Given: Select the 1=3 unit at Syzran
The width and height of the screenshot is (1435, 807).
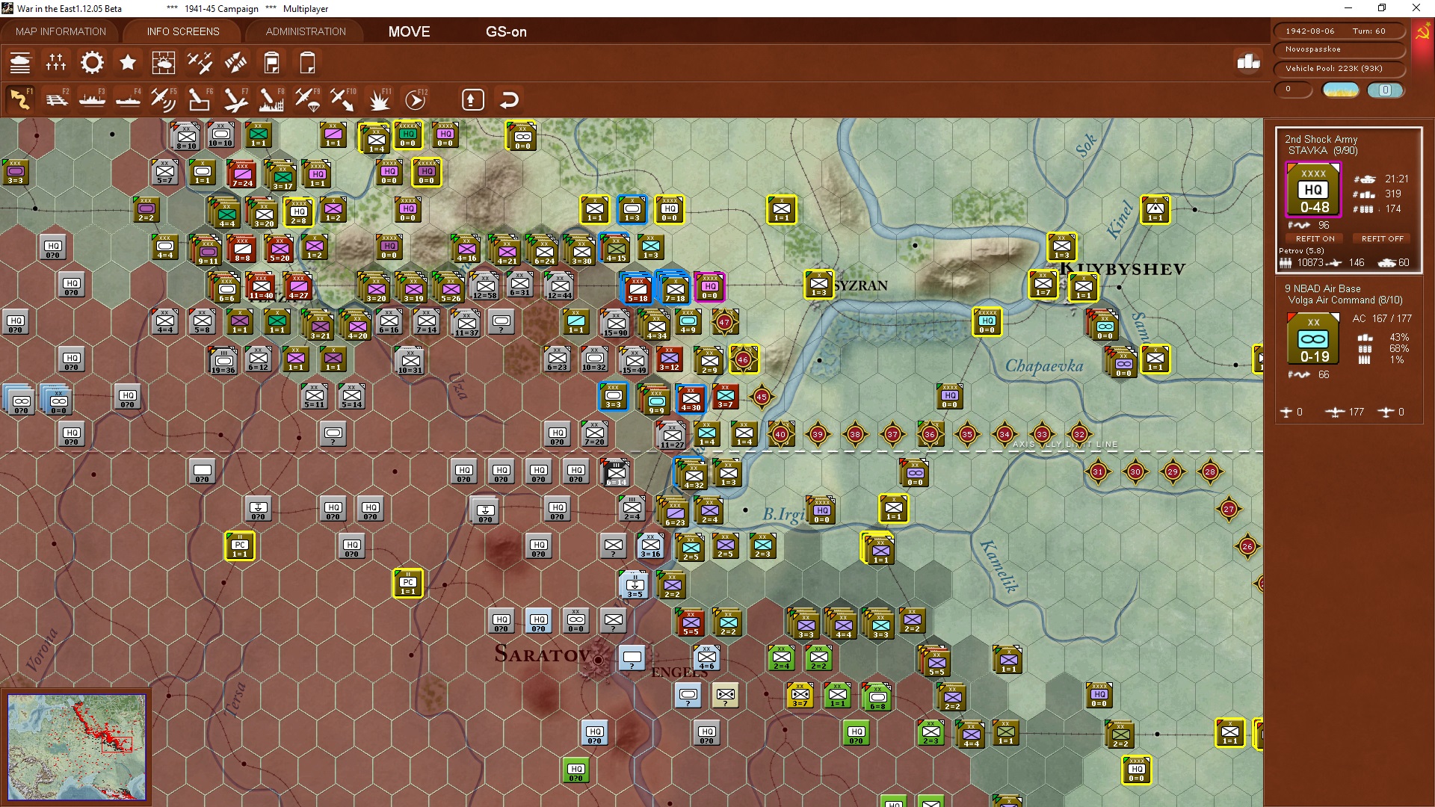Looking at the screenshot, I should [x=819, y=285].
